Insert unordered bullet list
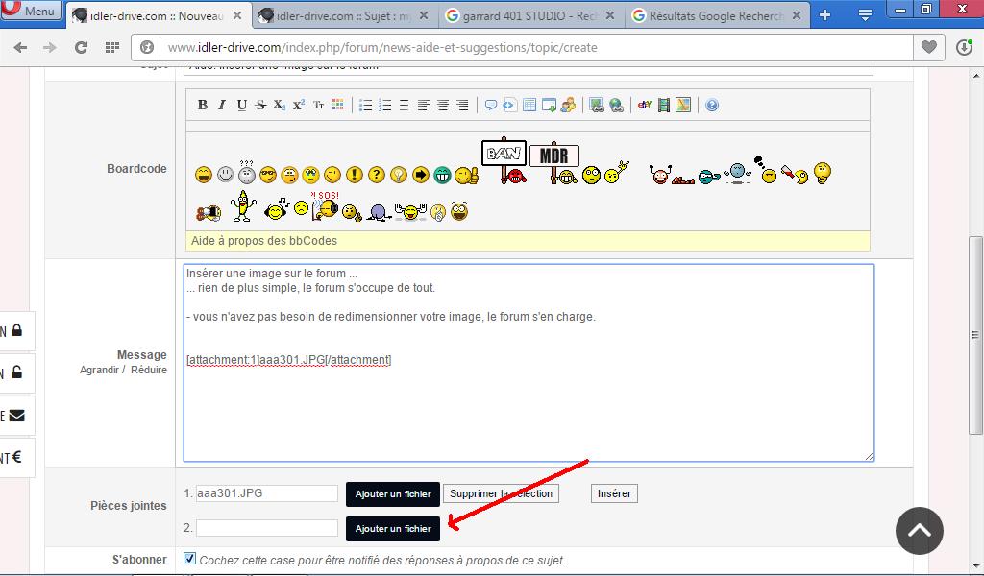Viewport: 984px width, 576px height. click(365, 106)
